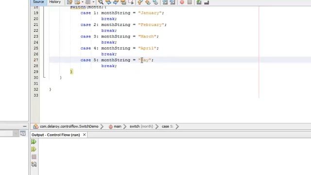The height and width of the screenshot is (175, 311).
Task: Shift the current line right
Action: (x=173, y=2)
